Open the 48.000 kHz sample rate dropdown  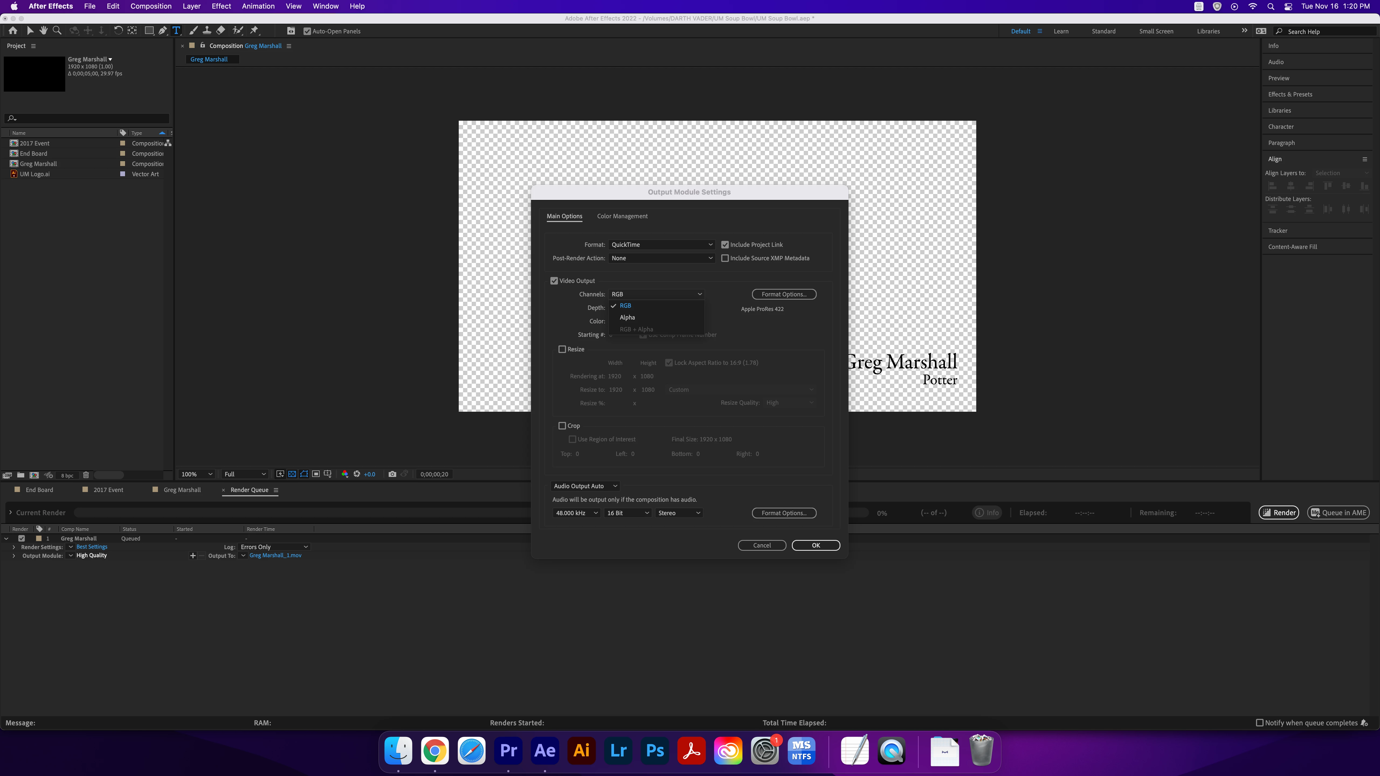(576, 513)
